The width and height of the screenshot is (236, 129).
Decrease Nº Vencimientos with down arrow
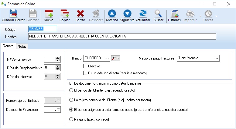coord(57,60)
